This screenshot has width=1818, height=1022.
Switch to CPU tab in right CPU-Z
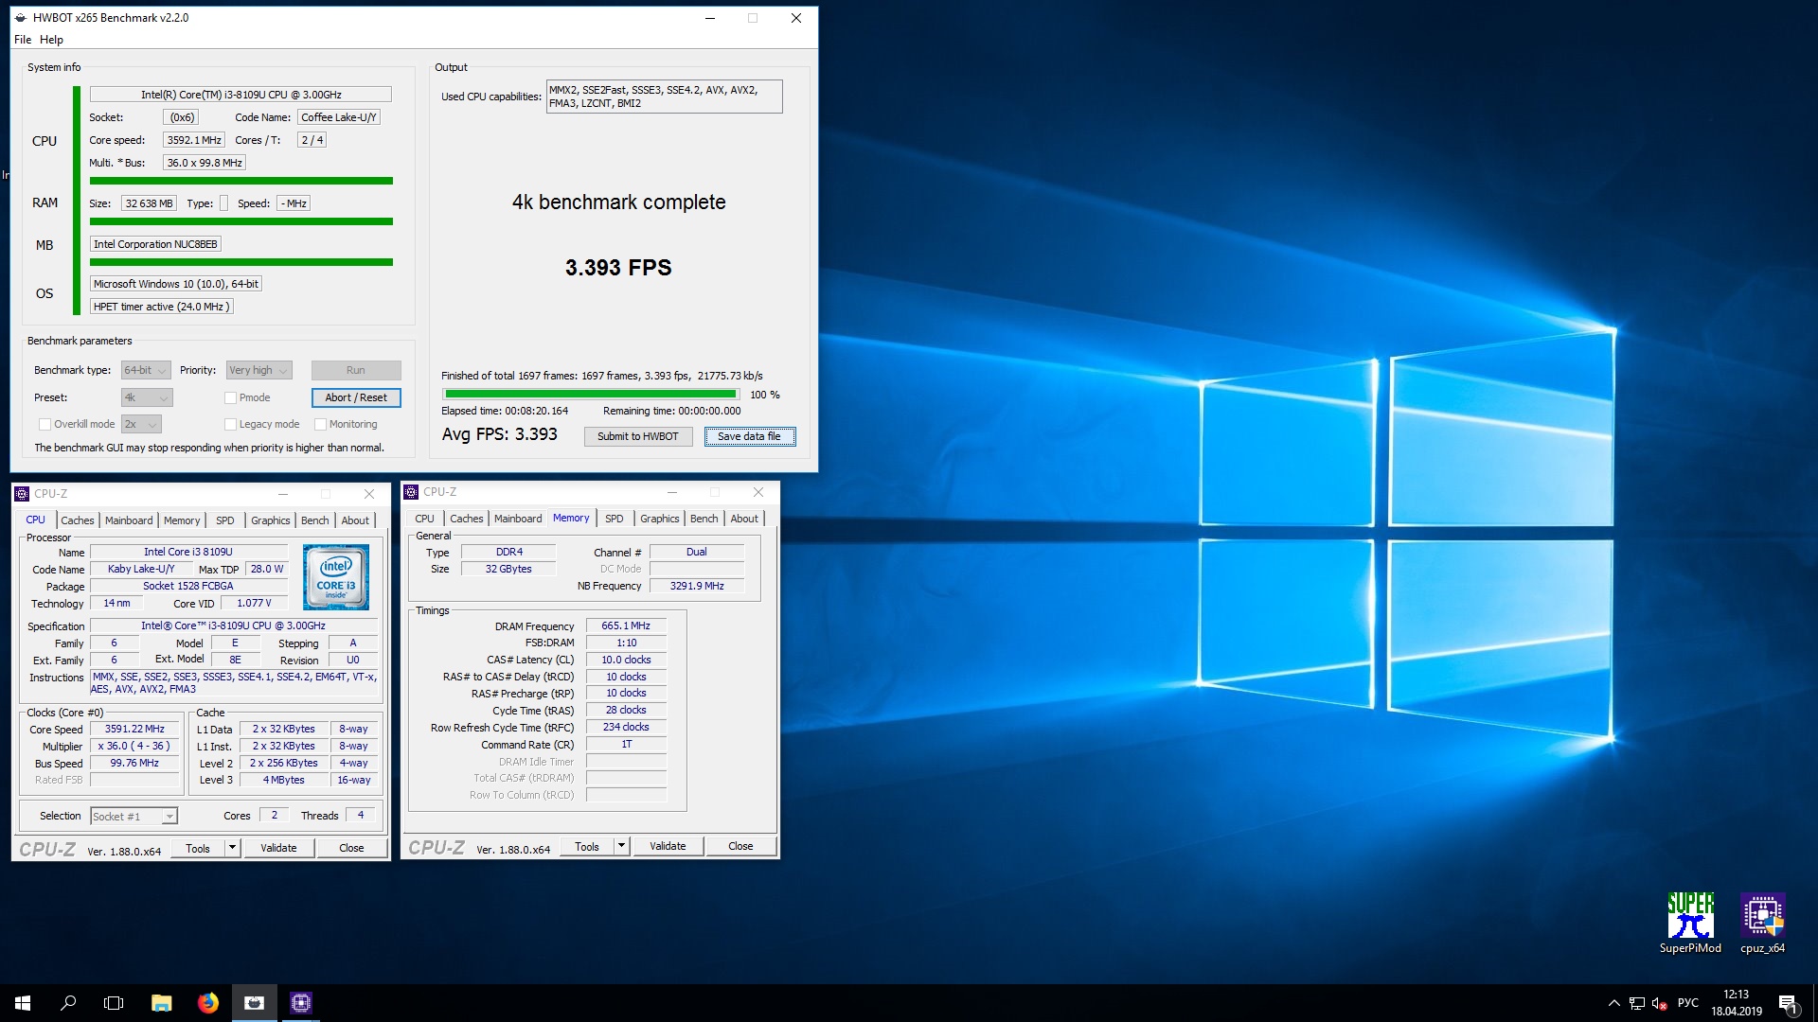(x=424, y=519)
